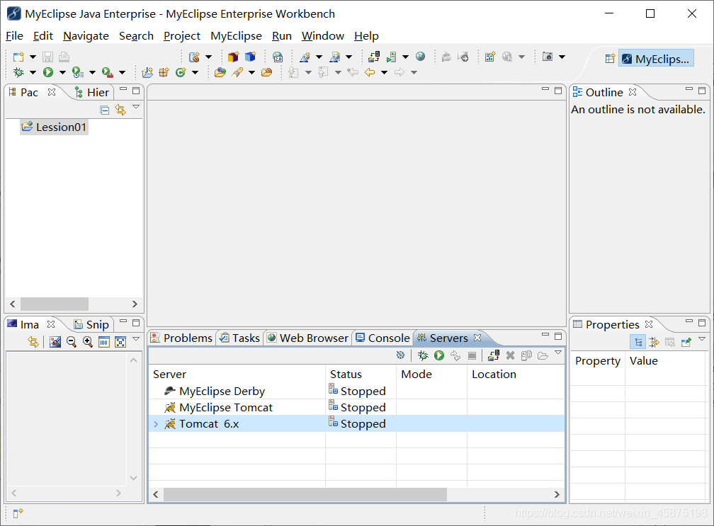
Task: Open the dropdown next to New wizard
Action: (x=33, y=57)
